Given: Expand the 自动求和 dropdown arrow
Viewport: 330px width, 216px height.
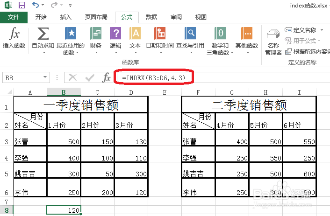Looking at the screenshot, I should tap(44, 53).
